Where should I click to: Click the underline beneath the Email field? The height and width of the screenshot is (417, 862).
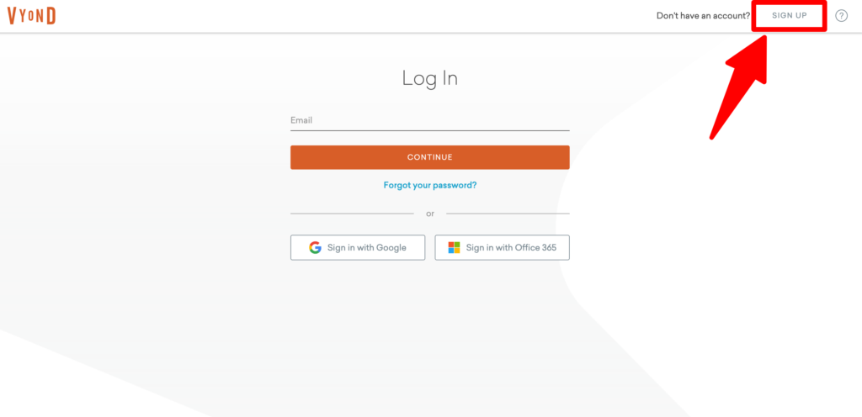click(430, 130)
